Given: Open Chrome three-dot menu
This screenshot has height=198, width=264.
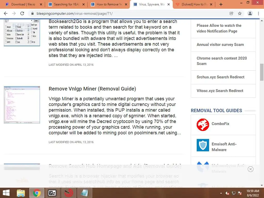Looking at the screenshot, I should [x=258, y=13].
